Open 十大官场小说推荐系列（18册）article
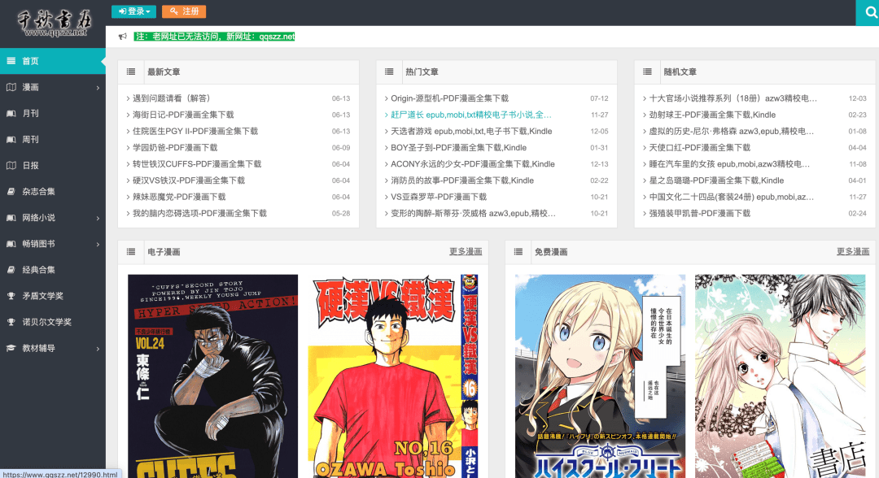 733,98
